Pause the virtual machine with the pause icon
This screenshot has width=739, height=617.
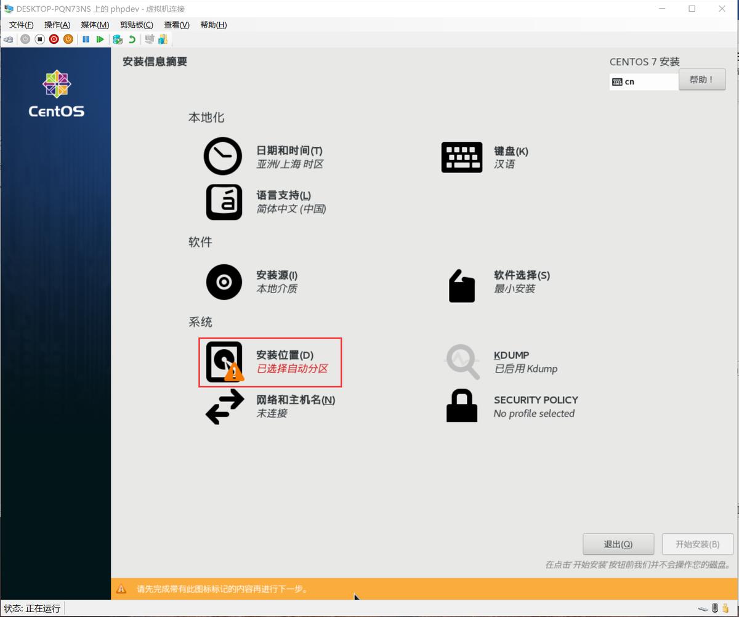pyautogui.click(x=86, y=39)
